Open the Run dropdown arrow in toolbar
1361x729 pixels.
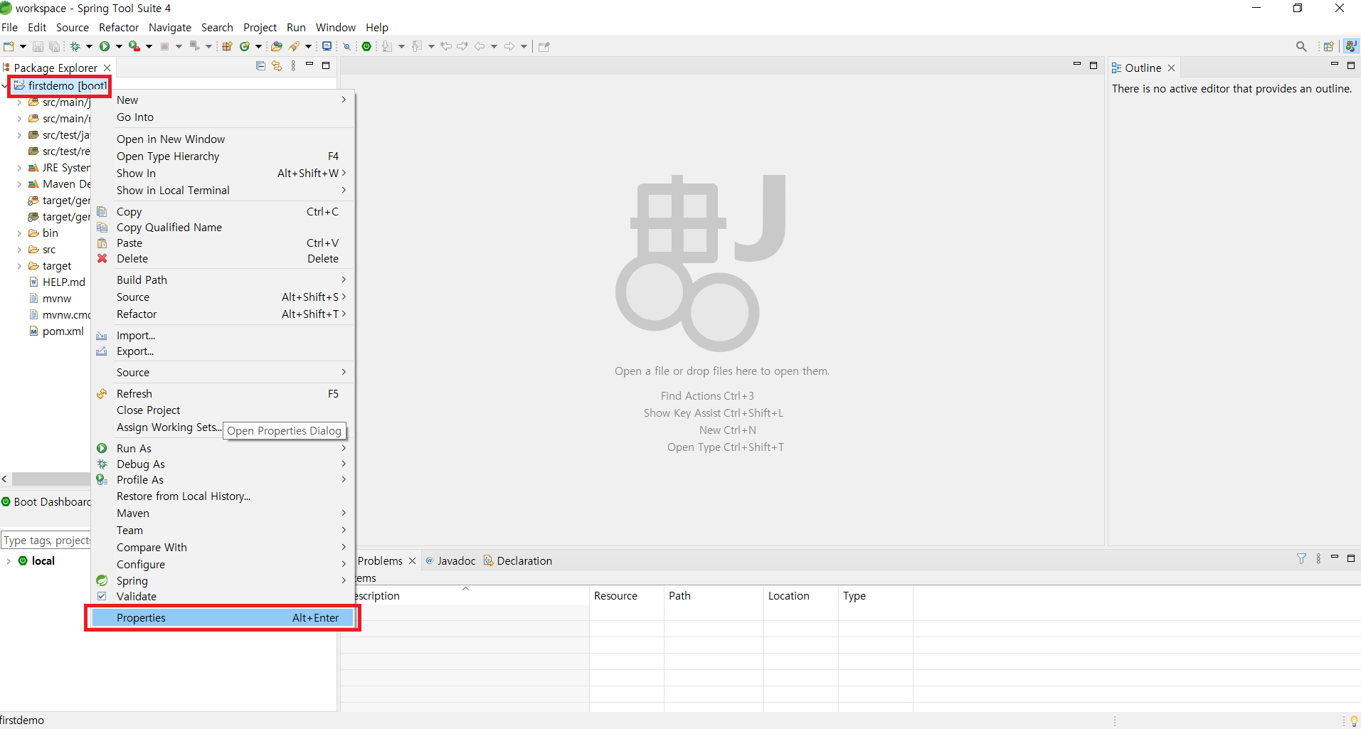coord(119,47)
